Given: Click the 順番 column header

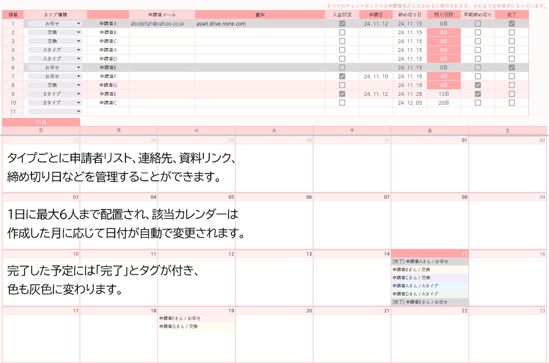Looking at the screenshot, I should coord(13,15).
